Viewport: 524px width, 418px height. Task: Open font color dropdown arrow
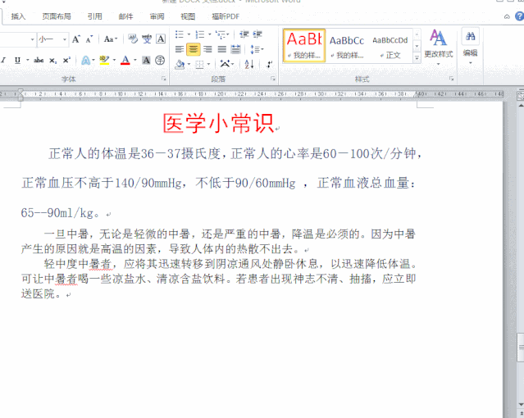(x=135, y=60)
